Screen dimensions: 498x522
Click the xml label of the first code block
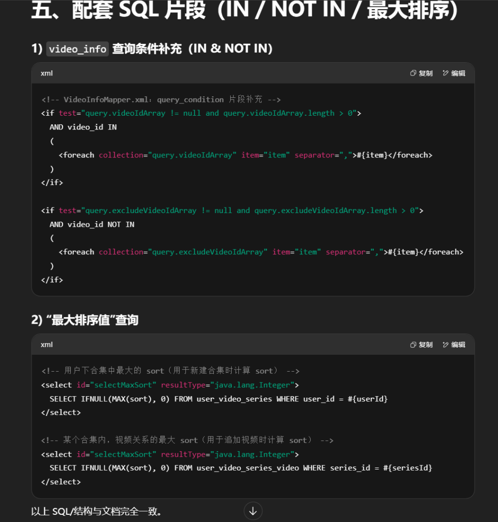[x=47, y=73]
